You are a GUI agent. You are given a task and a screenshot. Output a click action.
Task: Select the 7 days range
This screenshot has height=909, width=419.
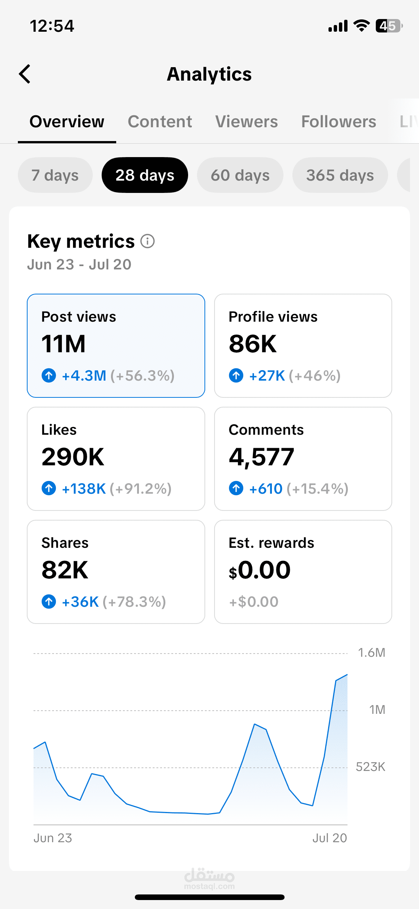click(x=55, y=175)
